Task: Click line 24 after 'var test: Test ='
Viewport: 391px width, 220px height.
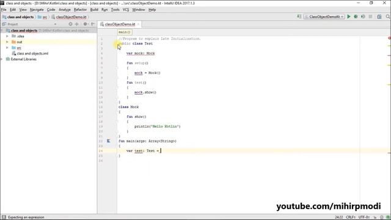Action: [161, 151]
